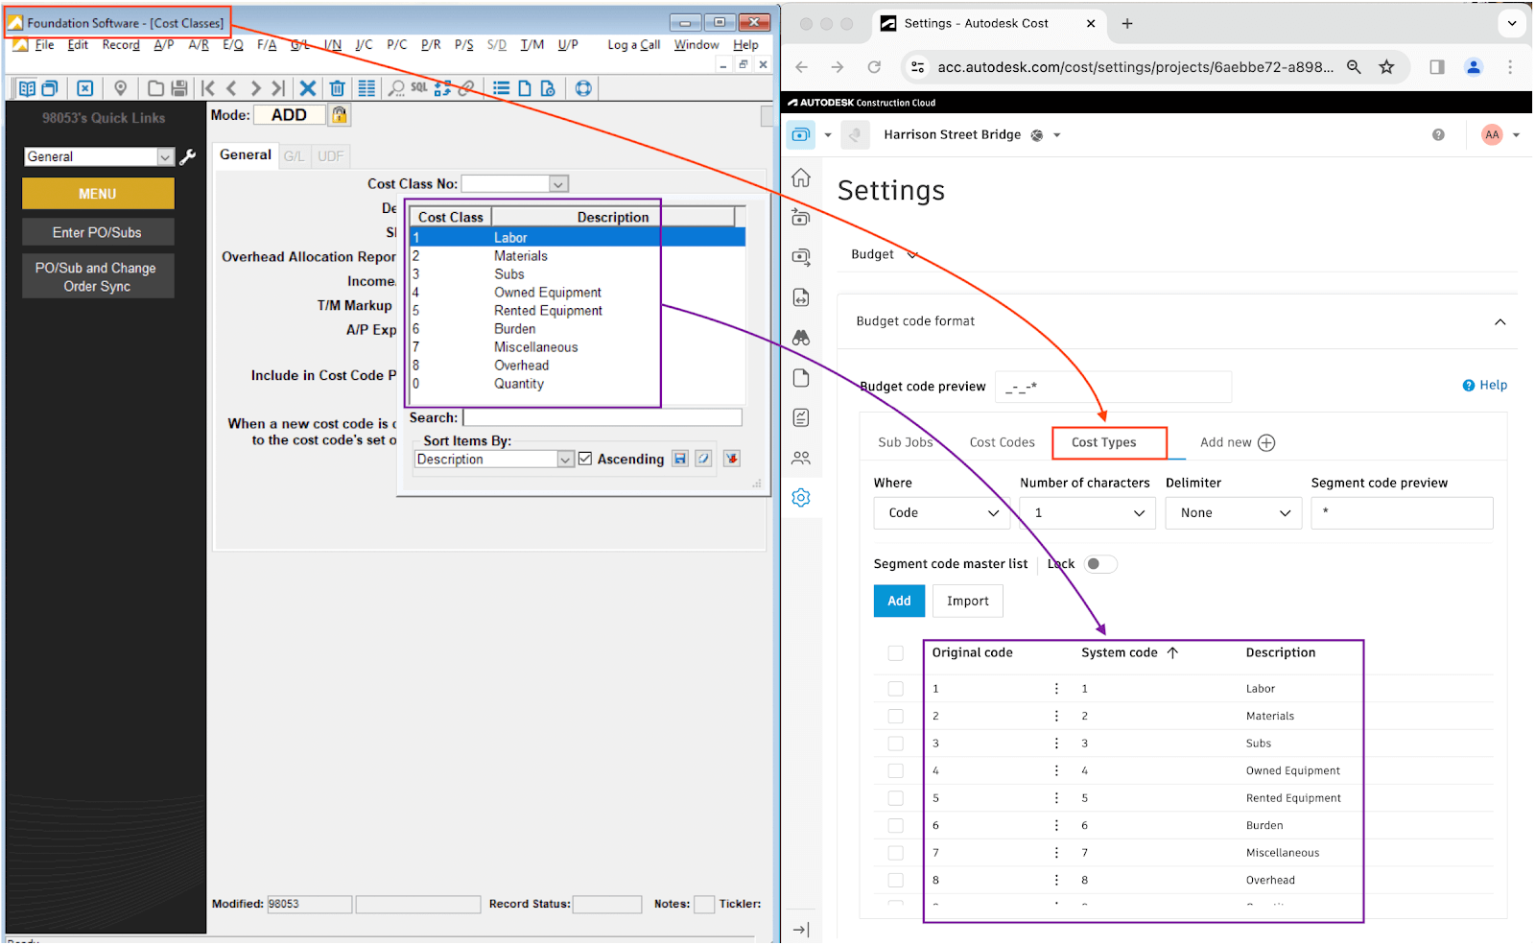Open the Cost Class No dropdown
The image size is (1535, 945).
coord(558,183)
